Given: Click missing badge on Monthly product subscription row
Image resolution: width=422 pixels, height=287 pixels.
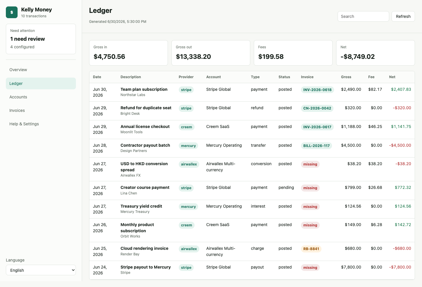Looking at the screenshot, I should point(310,225).
